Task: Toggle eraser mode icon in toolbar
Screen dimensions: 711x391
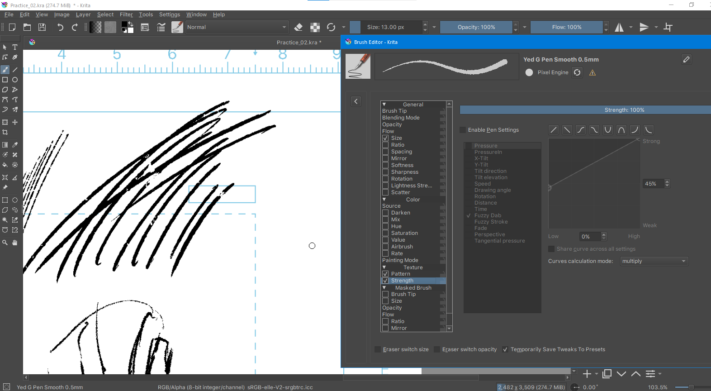Action: click(299, 27)
